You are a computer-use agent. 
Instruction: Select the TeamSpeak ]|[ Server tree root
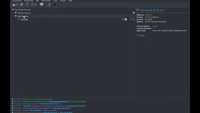tap(23, 10)
